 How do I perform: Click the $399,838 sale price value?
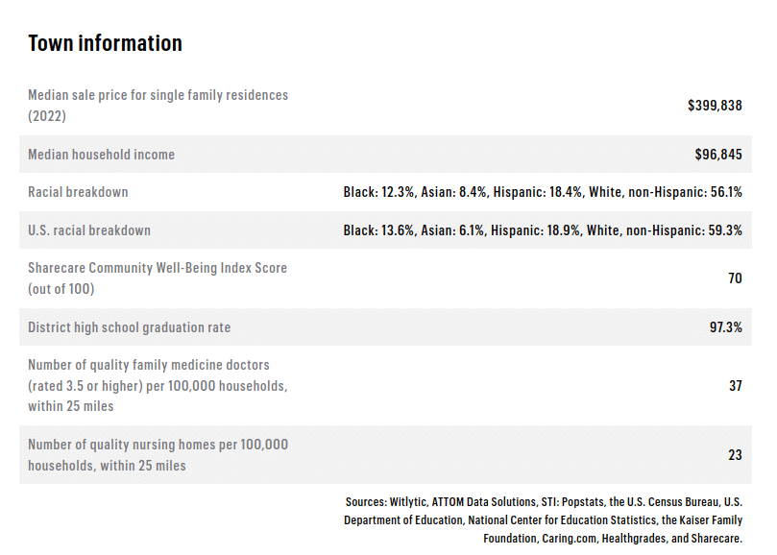point(715,106)
